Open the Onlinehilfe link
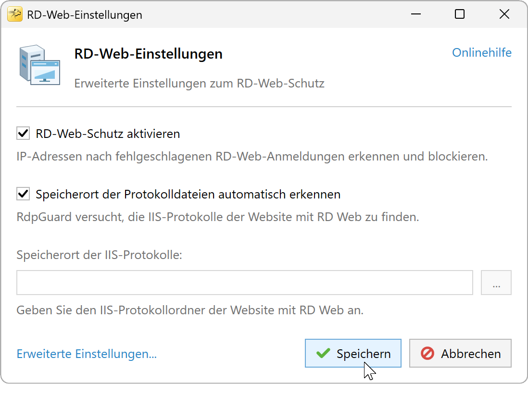Viewport: 528px width, 395px height. [481, 52]
